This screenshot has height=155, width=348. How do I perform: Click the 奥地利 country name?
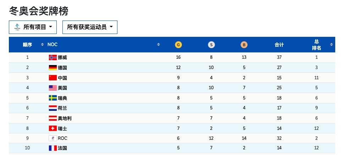[65, 118]
